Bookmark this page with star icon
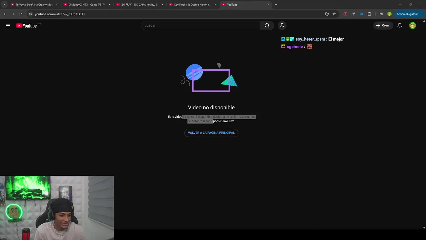 pos(334,14)
